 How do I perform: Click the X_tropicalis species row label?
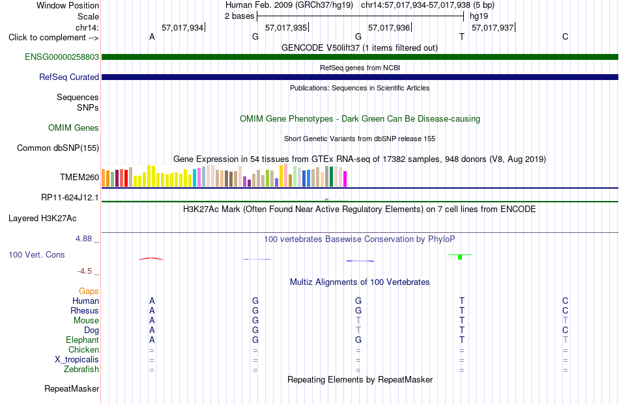(x=77, y=360)
